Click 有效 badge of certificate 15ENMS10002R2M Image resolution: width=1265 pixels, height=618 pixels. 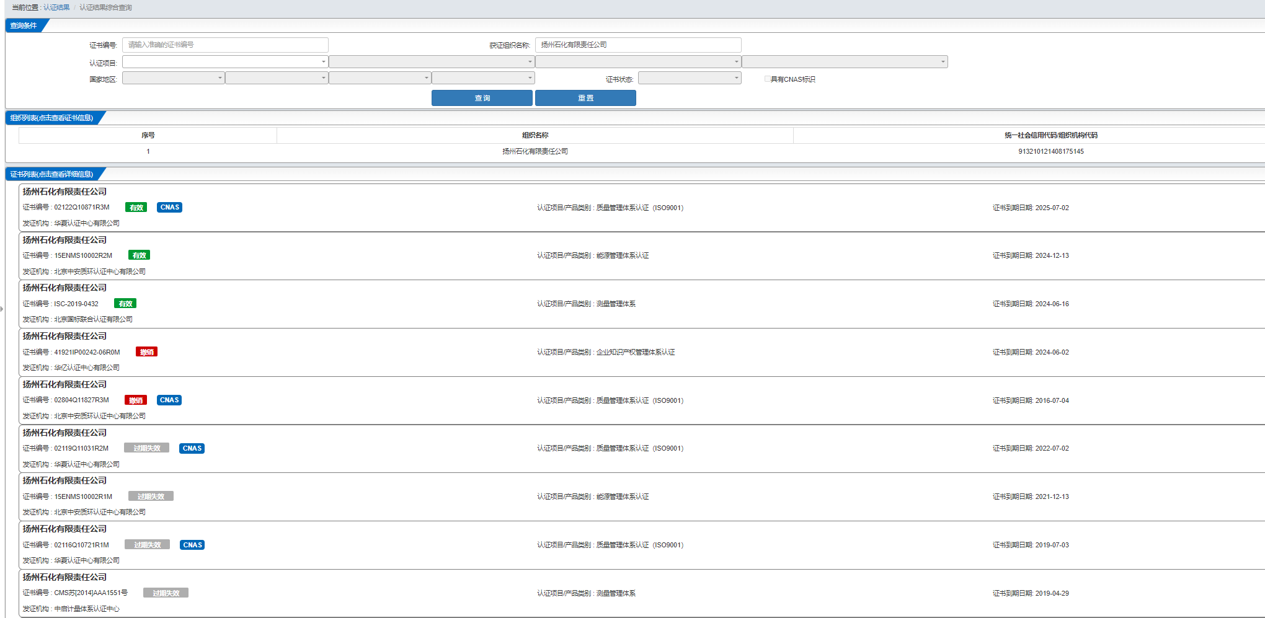(139, 255)
